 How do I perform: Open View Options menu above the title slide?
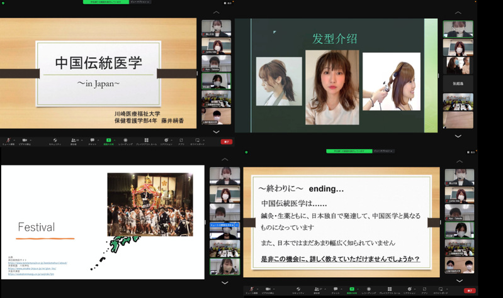tap(139, 2)
